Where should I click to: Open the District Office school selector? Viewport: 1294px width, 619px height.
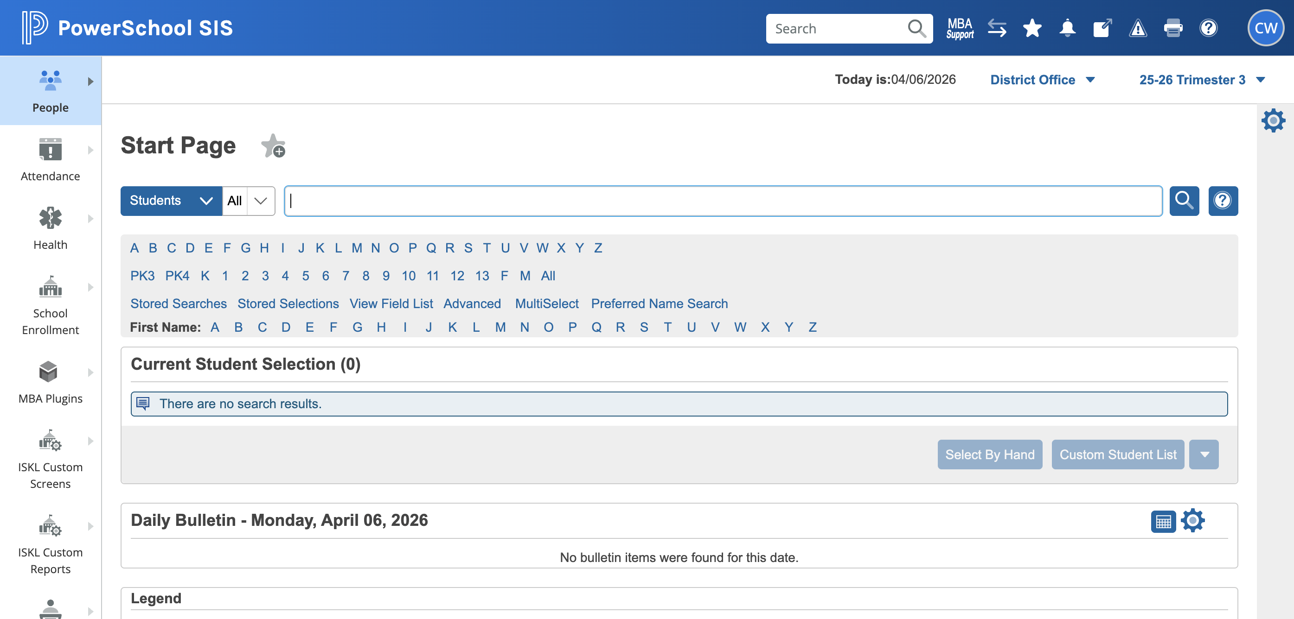click(1042, 80)
